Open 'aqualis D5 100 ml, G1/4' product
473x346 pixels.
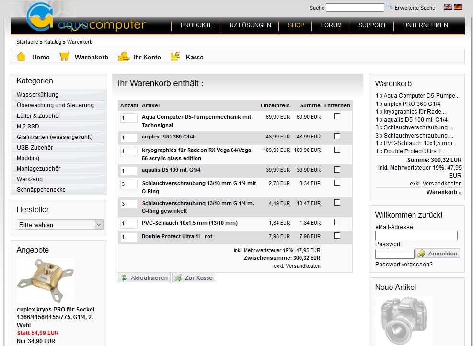coord(171,170)
